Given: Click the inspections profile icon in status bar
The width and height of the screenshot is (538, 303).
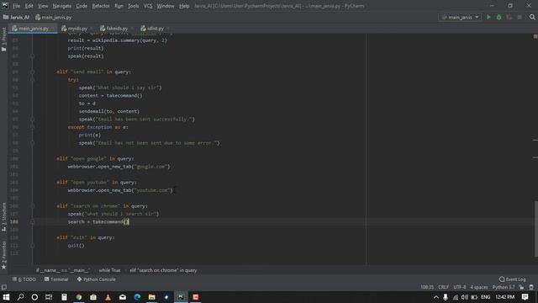Looking at the screenshot, I should click(531, 287).
